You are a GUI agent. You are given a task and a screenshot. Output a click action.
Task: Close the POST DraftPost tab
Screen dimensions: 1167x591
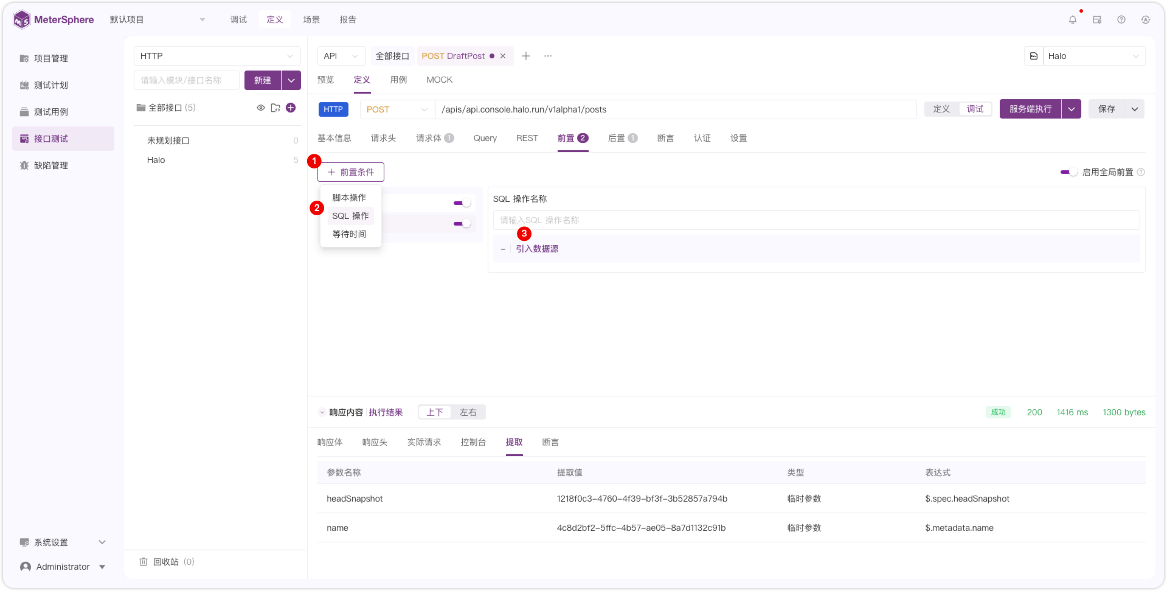click(503, 56)
